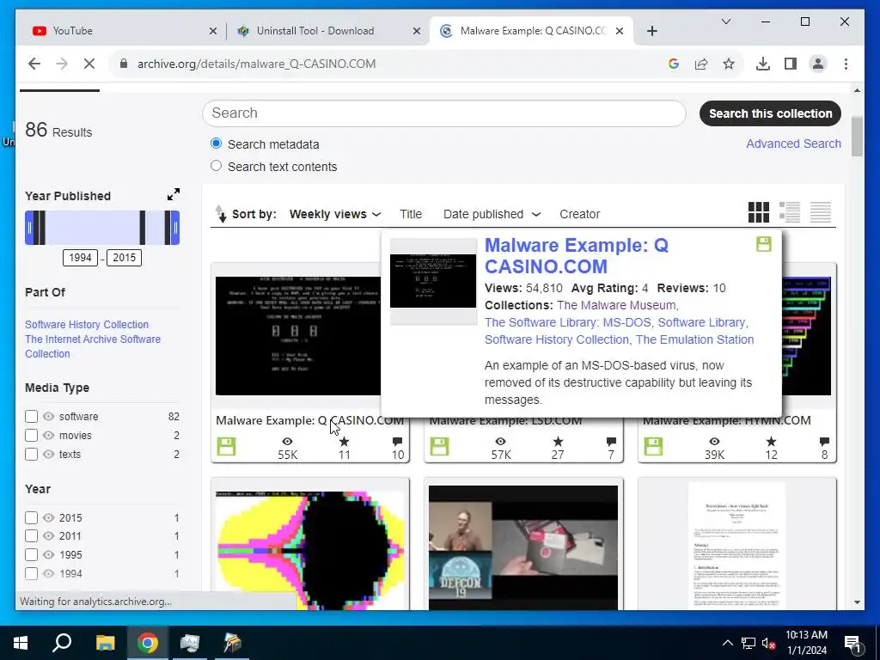Check the texts media type checkbox

pyautogui.click(x=32, y=454)
